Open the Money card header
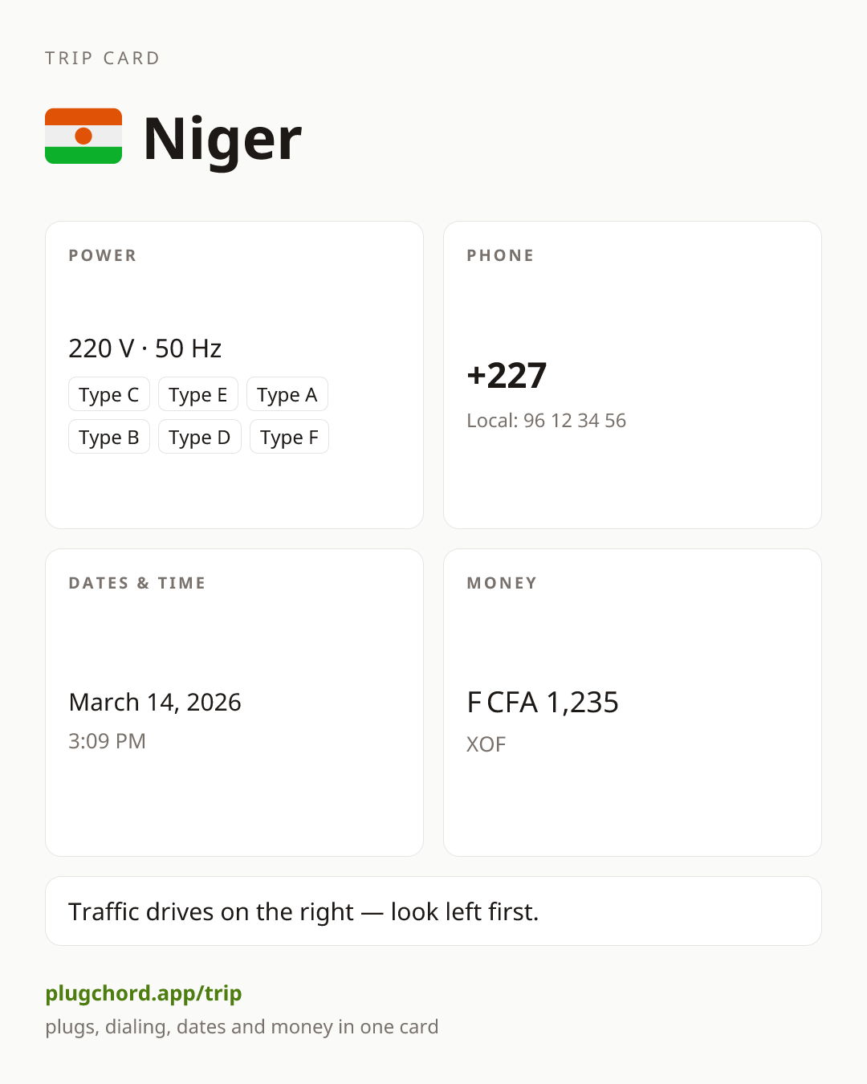The height and width of the screenshot is (1084, 867). point(502,583)
